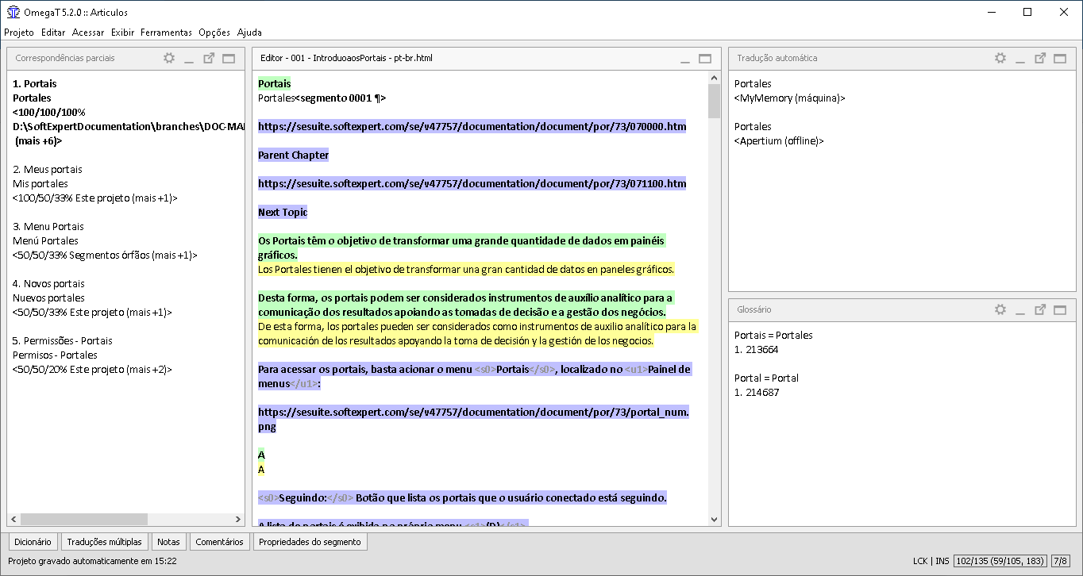This screenshot has width=1083, height=576.
Task: Click the 071100.htm URL segment
Action: coord(472,183)
